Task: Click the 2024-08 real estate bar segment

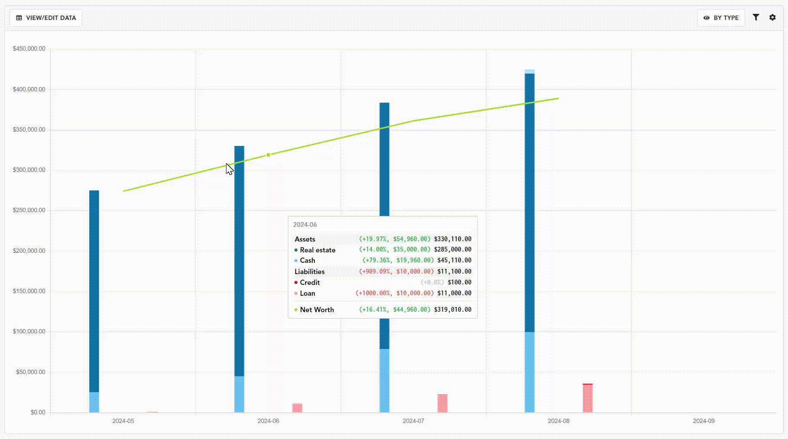Action: (x=530, y=203)
